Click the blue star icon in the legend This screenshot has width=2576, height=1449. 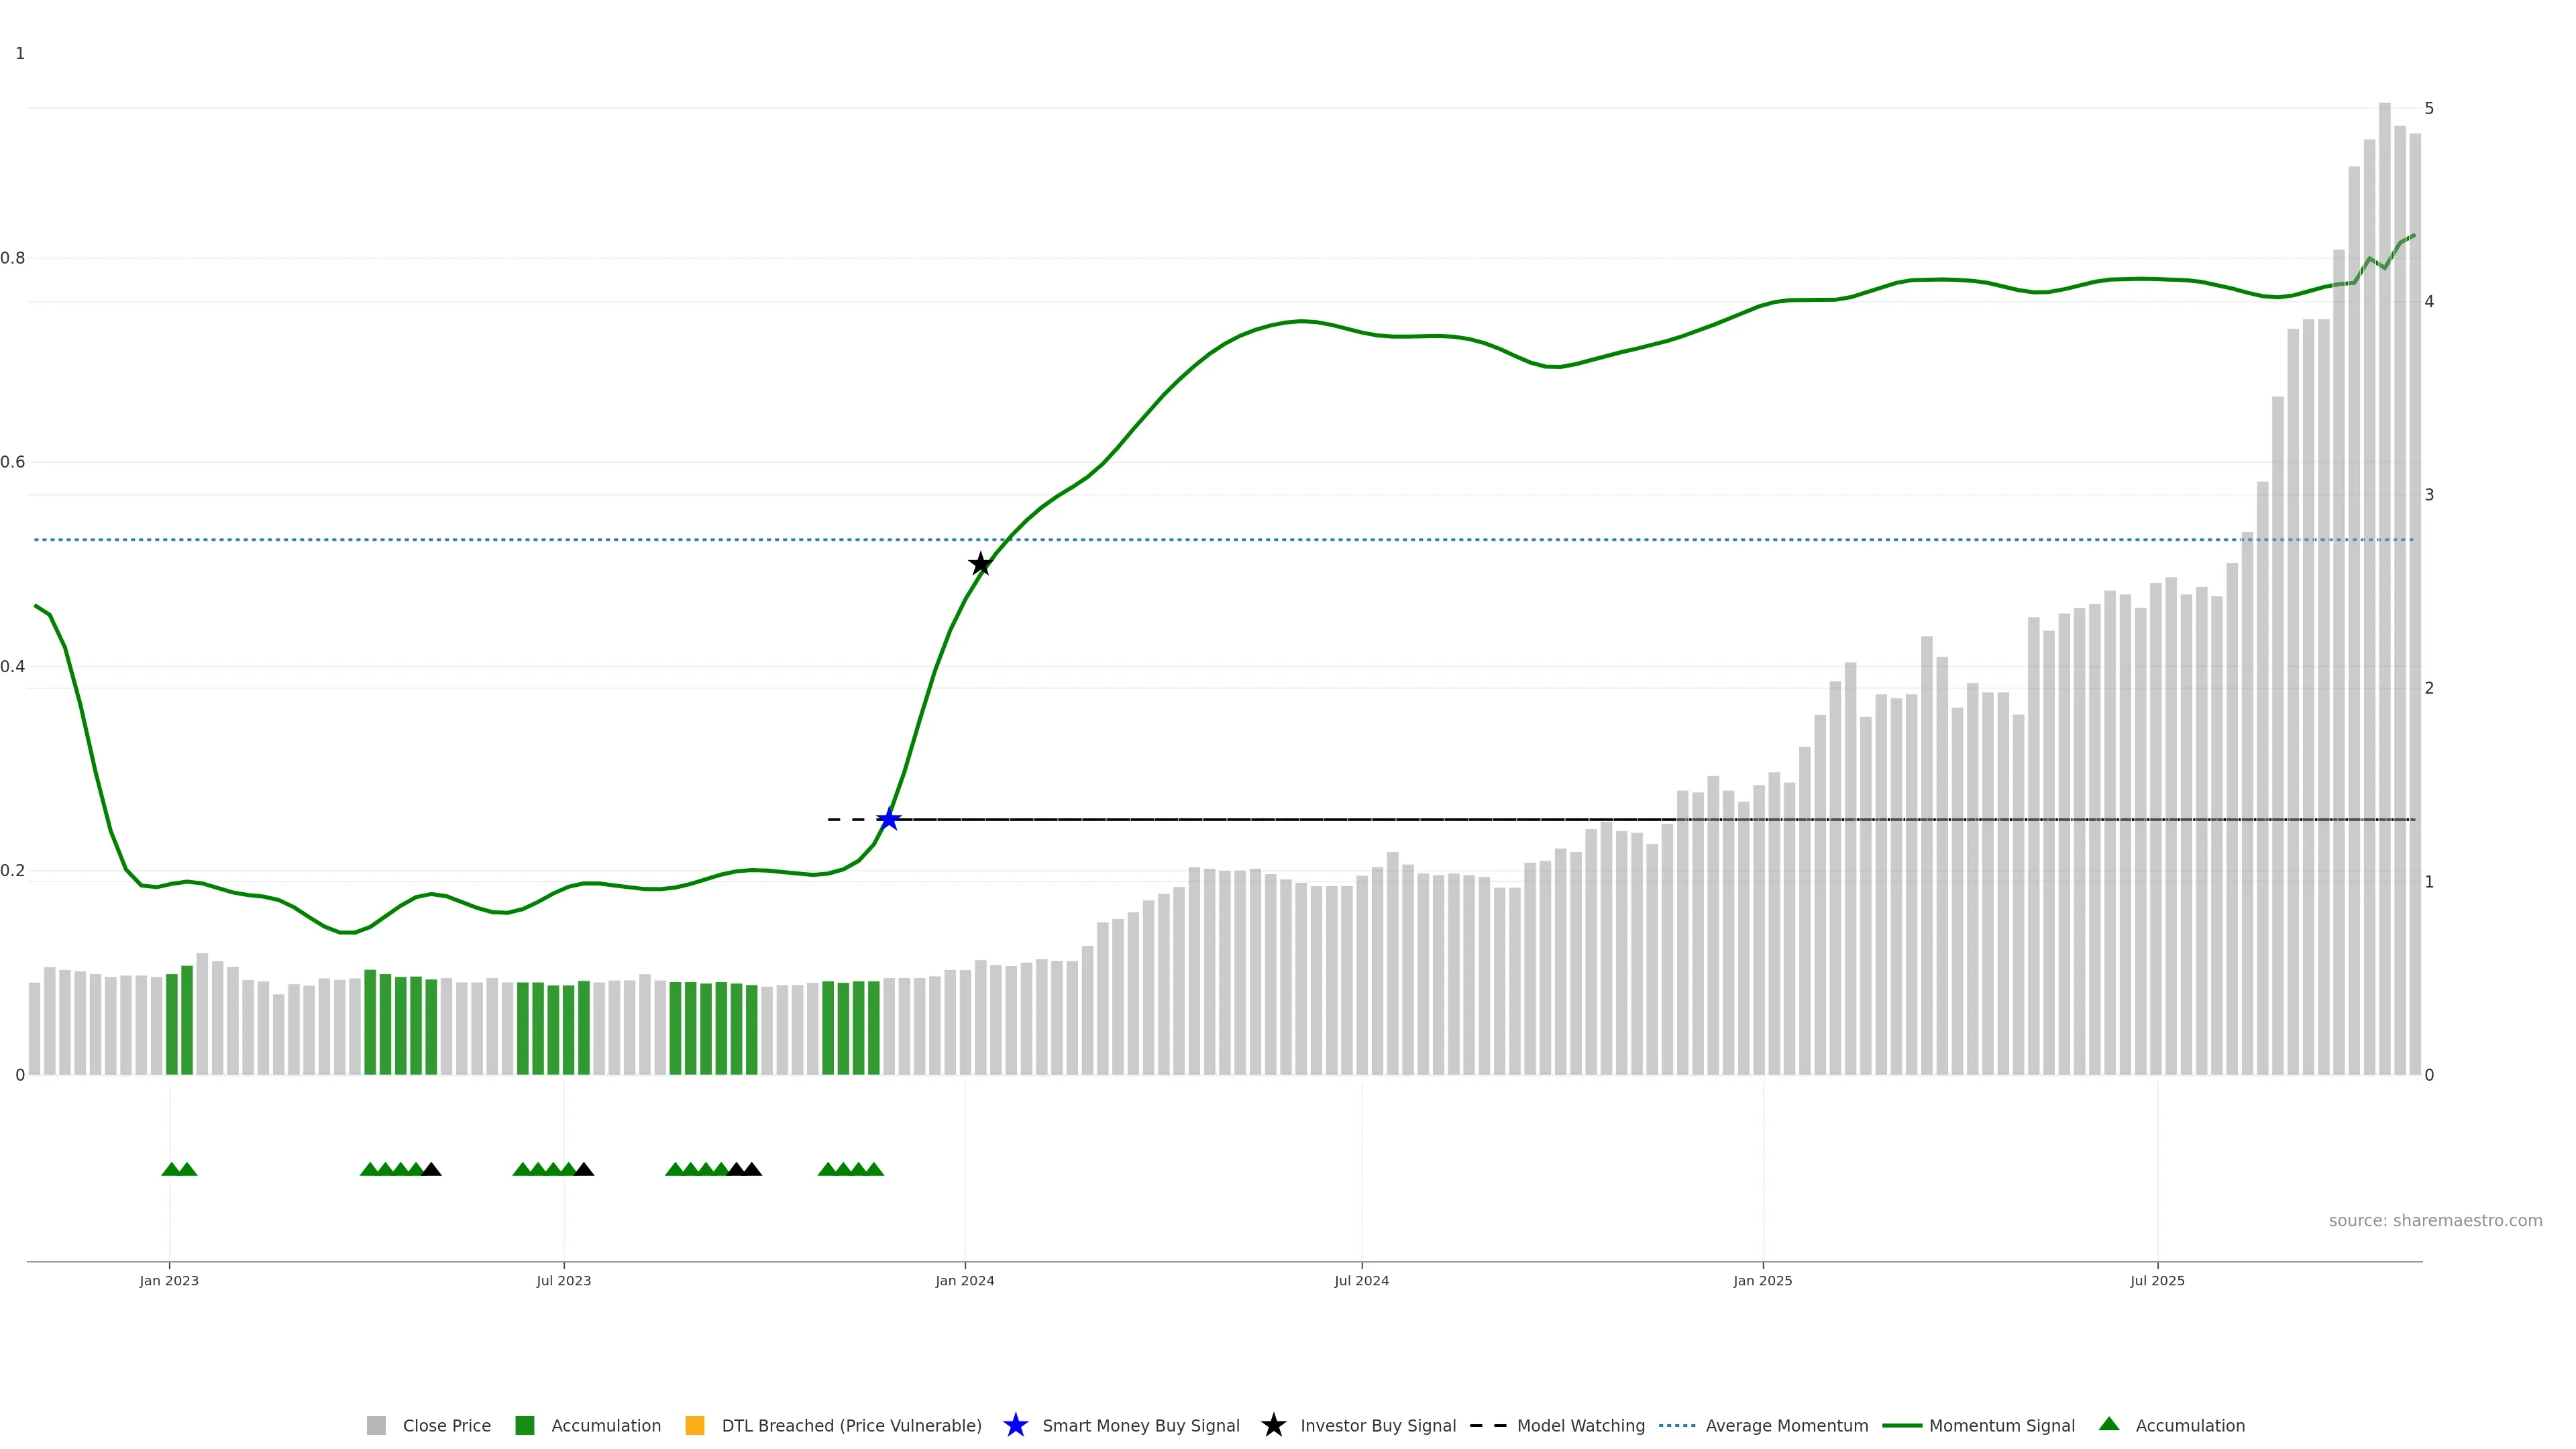(x=1015, y=1425)
